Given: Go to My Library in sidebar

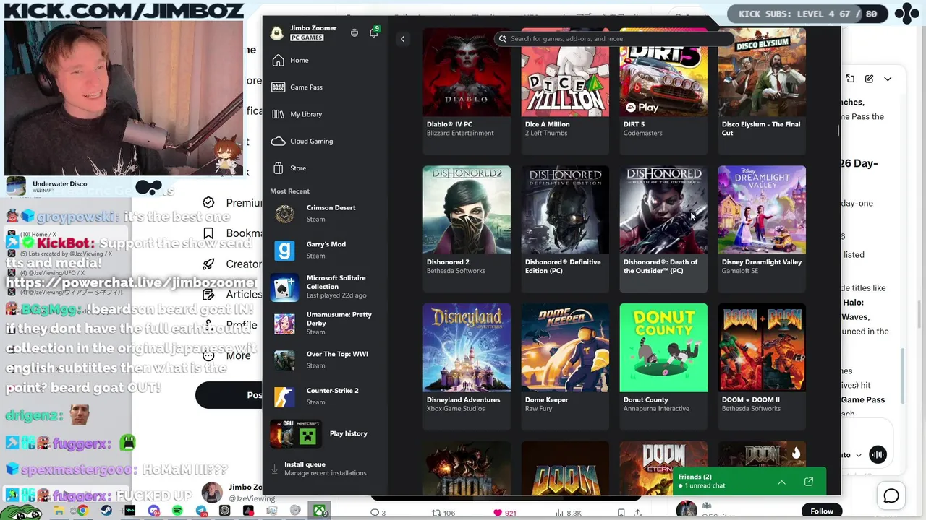Looking at the screenshot, I should tap(324, 114).
